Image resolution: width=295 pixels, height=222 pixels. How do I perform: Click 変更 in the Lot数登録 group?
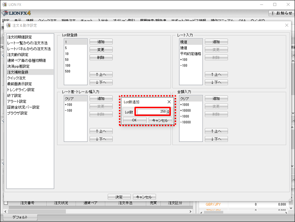[x=101, y=50]
